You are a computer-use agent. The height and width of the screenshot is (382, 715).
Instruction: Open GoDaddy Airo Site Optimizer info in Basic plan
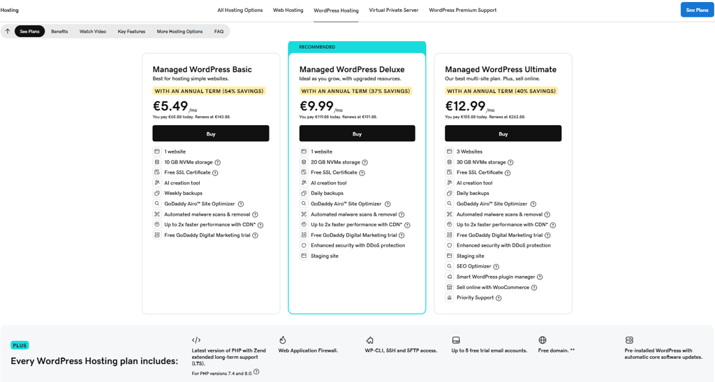point(241,204)
